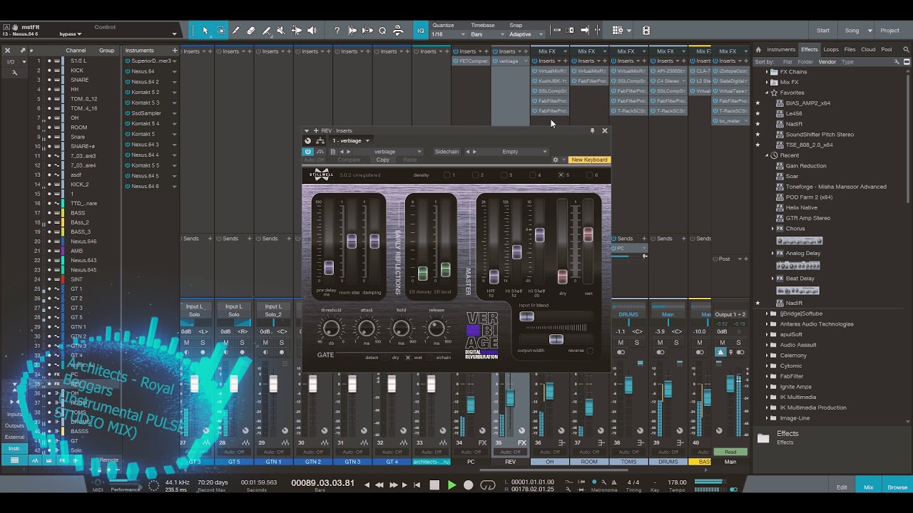The height and width of the screenshot is (513, 913).
Task: Enable the reverse checkbox in Verbiage
Action: click(x=589, y=351)
